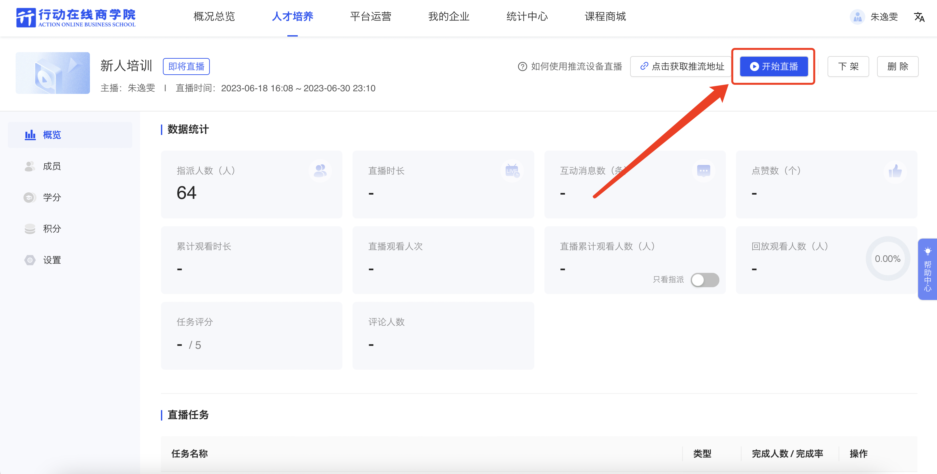Click the language translate icon
The image size is (937, 474).
tap(919, 17)
